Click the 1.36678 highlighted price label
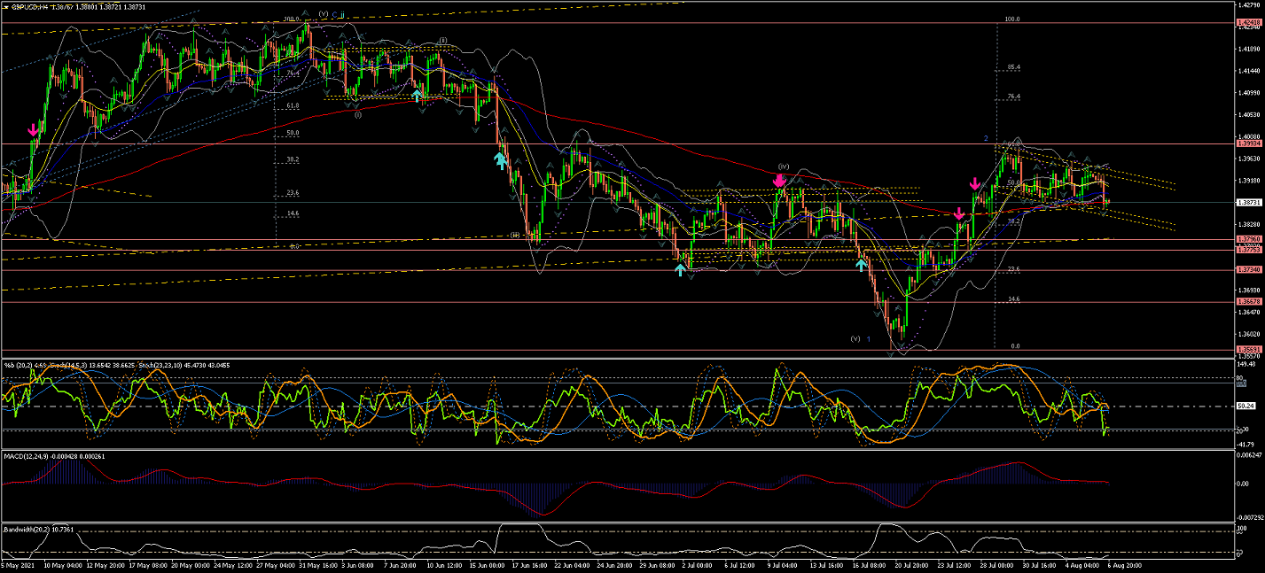This screenshot has height=573, width=1265. point(1248,302)
